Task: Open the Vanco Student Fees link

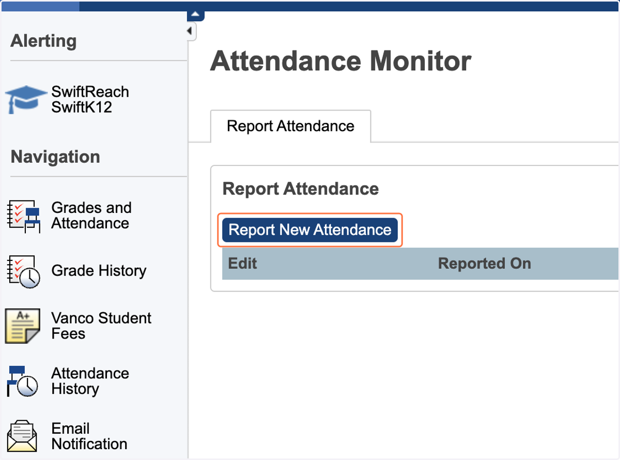Action: [x=101, y=326]
